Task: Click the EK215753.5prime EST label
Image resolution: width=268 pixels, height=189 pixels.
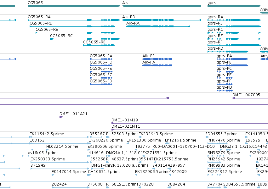Action: point(171,159)
